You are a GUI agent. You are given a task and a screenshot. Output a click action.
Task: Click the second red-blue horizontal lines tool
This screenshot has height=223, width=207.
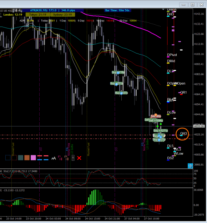point(46,158)
